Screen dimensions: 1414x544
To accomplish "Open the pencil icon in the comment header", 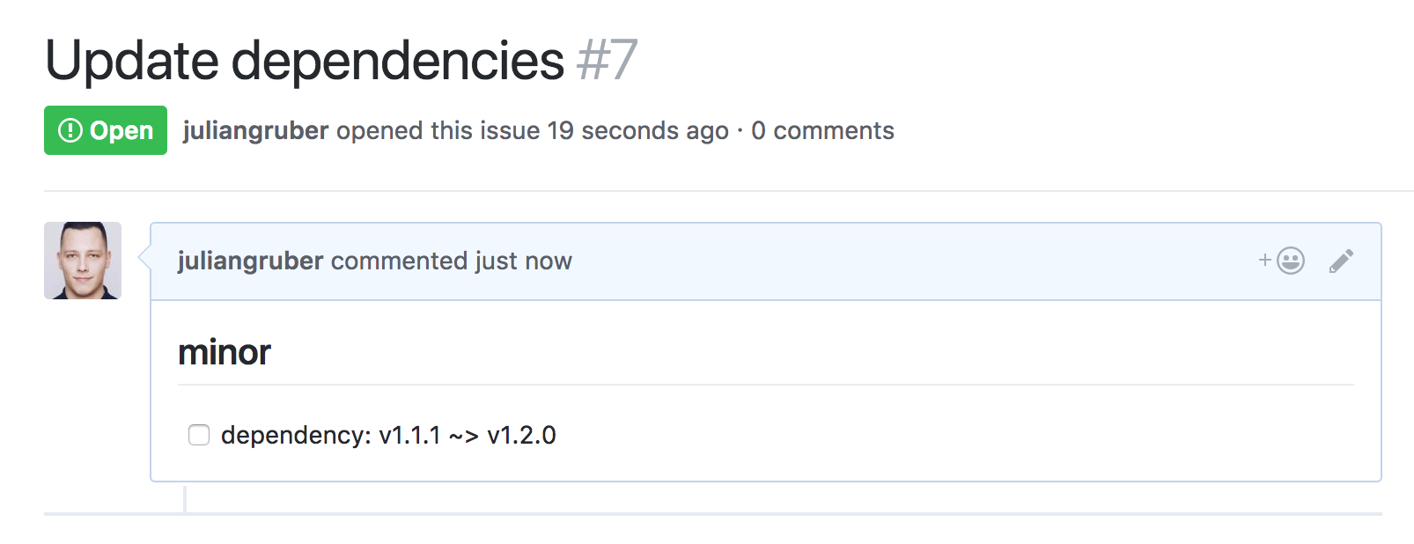I will pos(1342,261).
